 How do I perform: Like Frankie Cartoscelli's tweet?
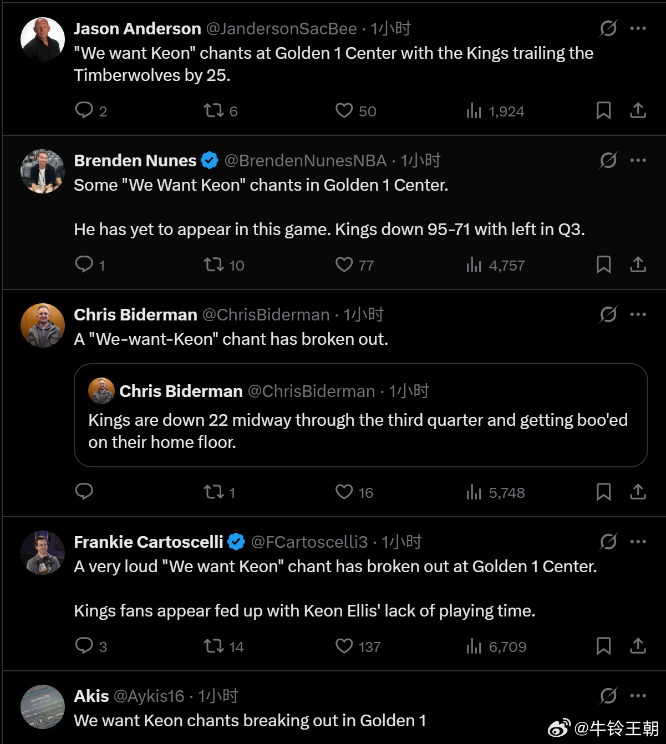click(344, 646)
